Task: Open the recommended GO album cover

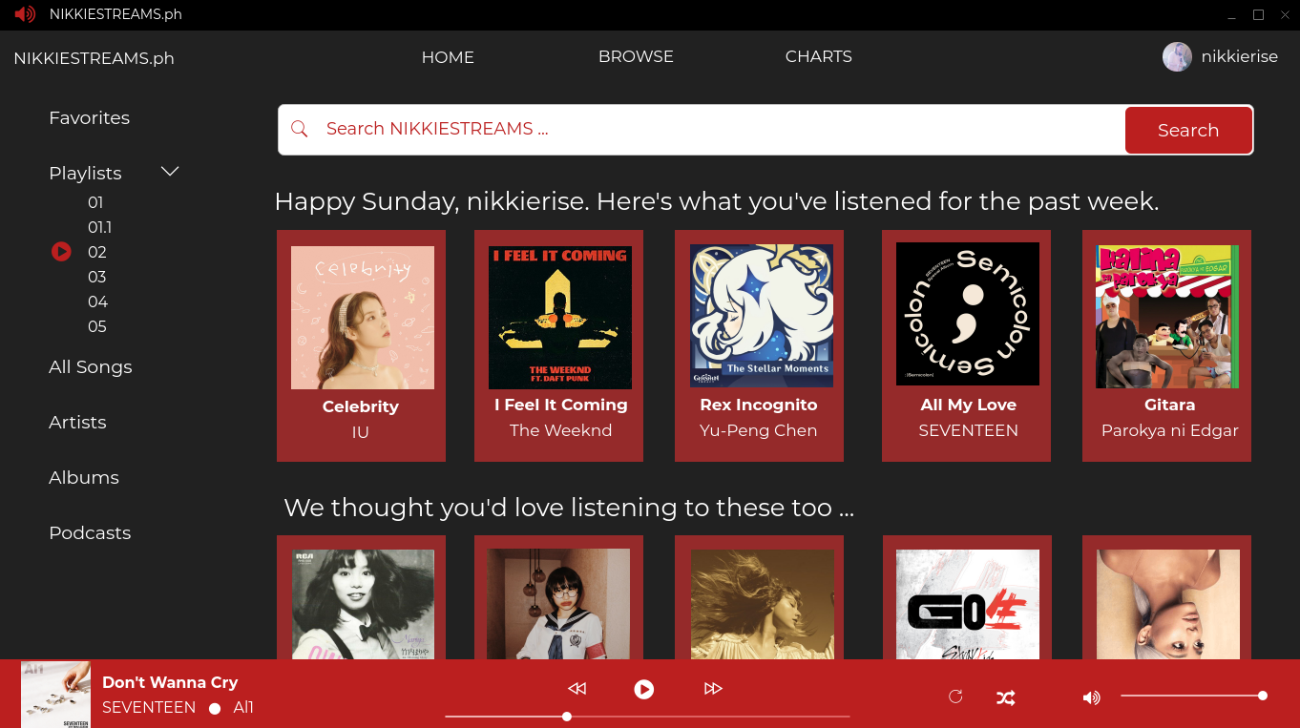Action: (x=968, y=604)
